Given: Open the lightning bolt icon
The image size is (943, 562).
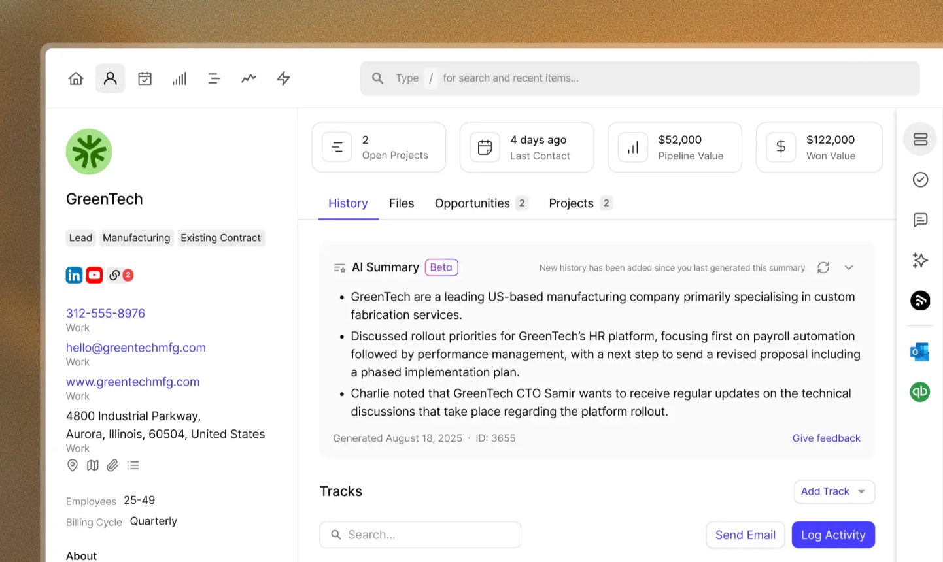Looking at the screenshot, I should (x=283, y=78).
